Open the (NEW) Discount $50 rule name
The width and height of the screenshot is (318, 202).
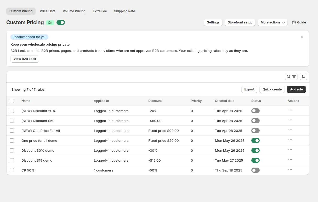(x=38, y=121)
